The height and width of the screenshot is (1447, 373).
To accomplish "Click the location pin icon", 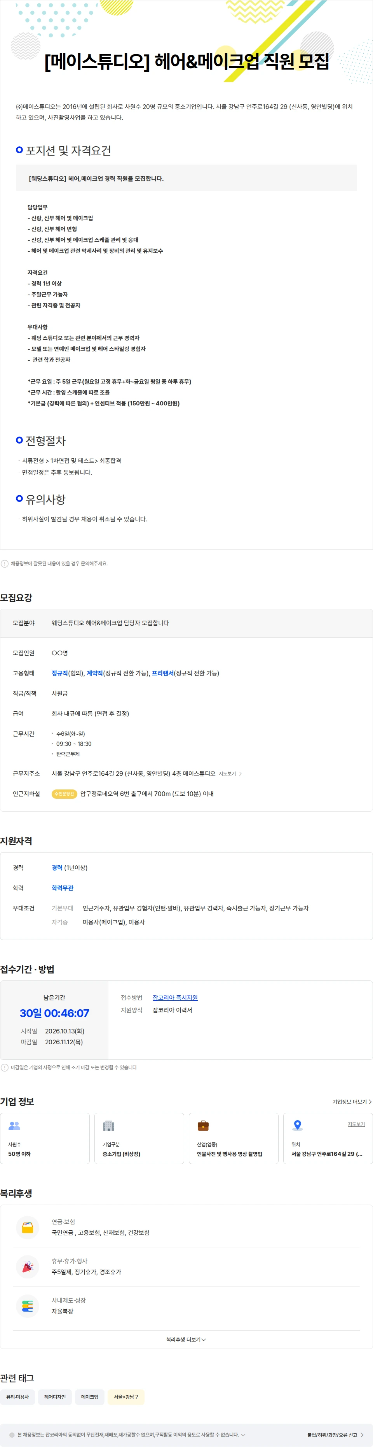I will point(298,1126).
